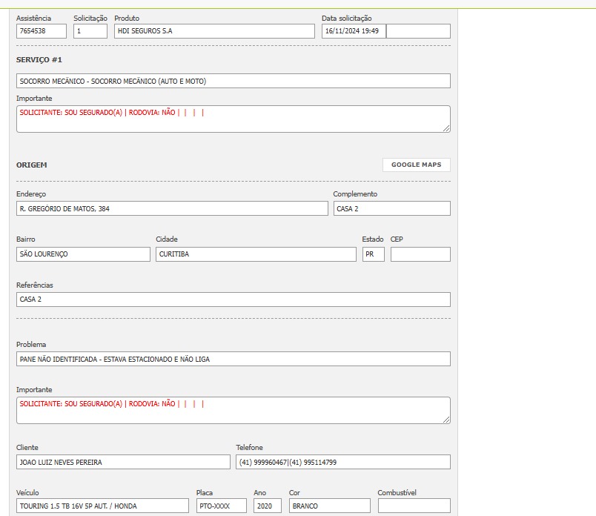Click the second Importante text area

point(234,410)
